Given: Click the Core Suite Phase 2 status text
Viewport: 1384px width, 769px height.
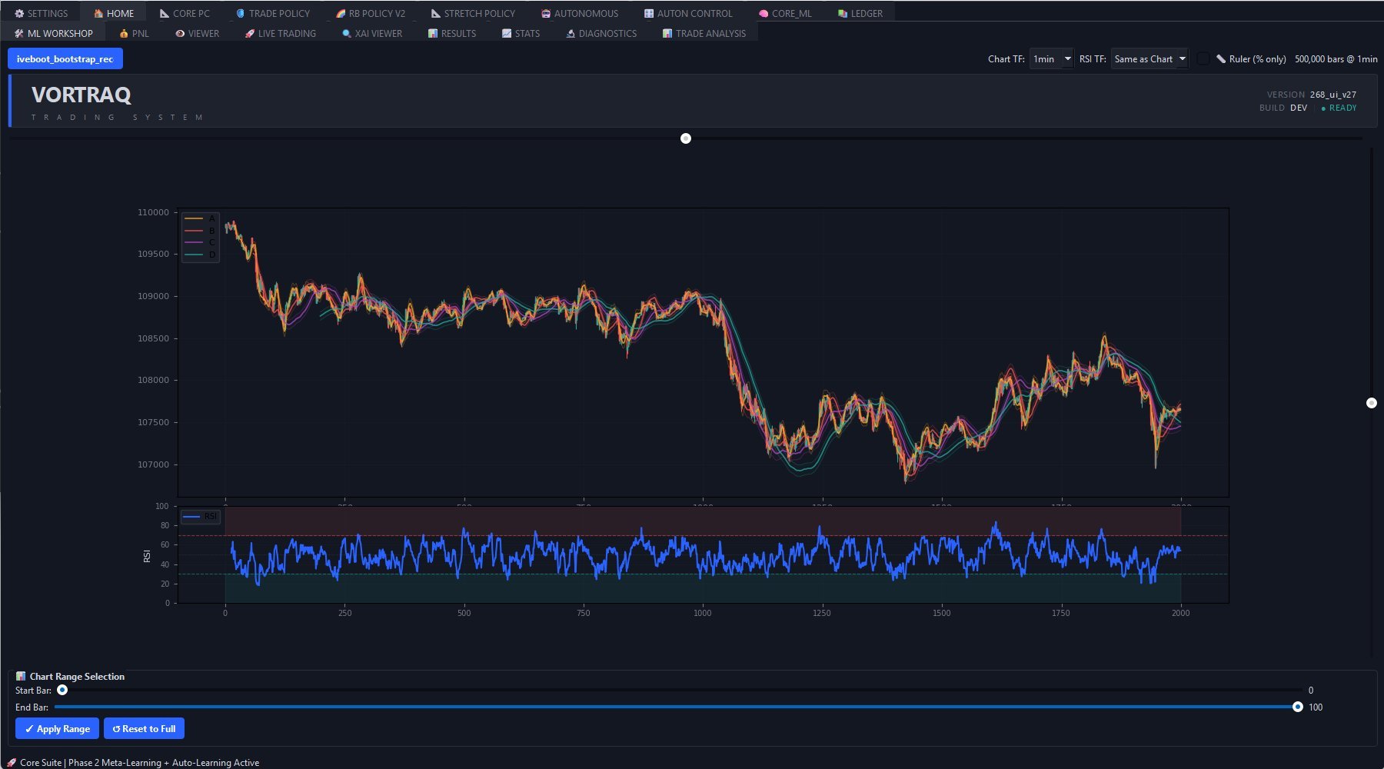Looking at the screenshot, I should click(139, 763).
